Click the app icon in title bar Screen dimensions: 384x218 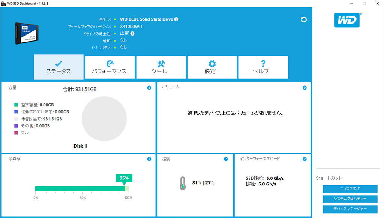[x=3, y=4]
